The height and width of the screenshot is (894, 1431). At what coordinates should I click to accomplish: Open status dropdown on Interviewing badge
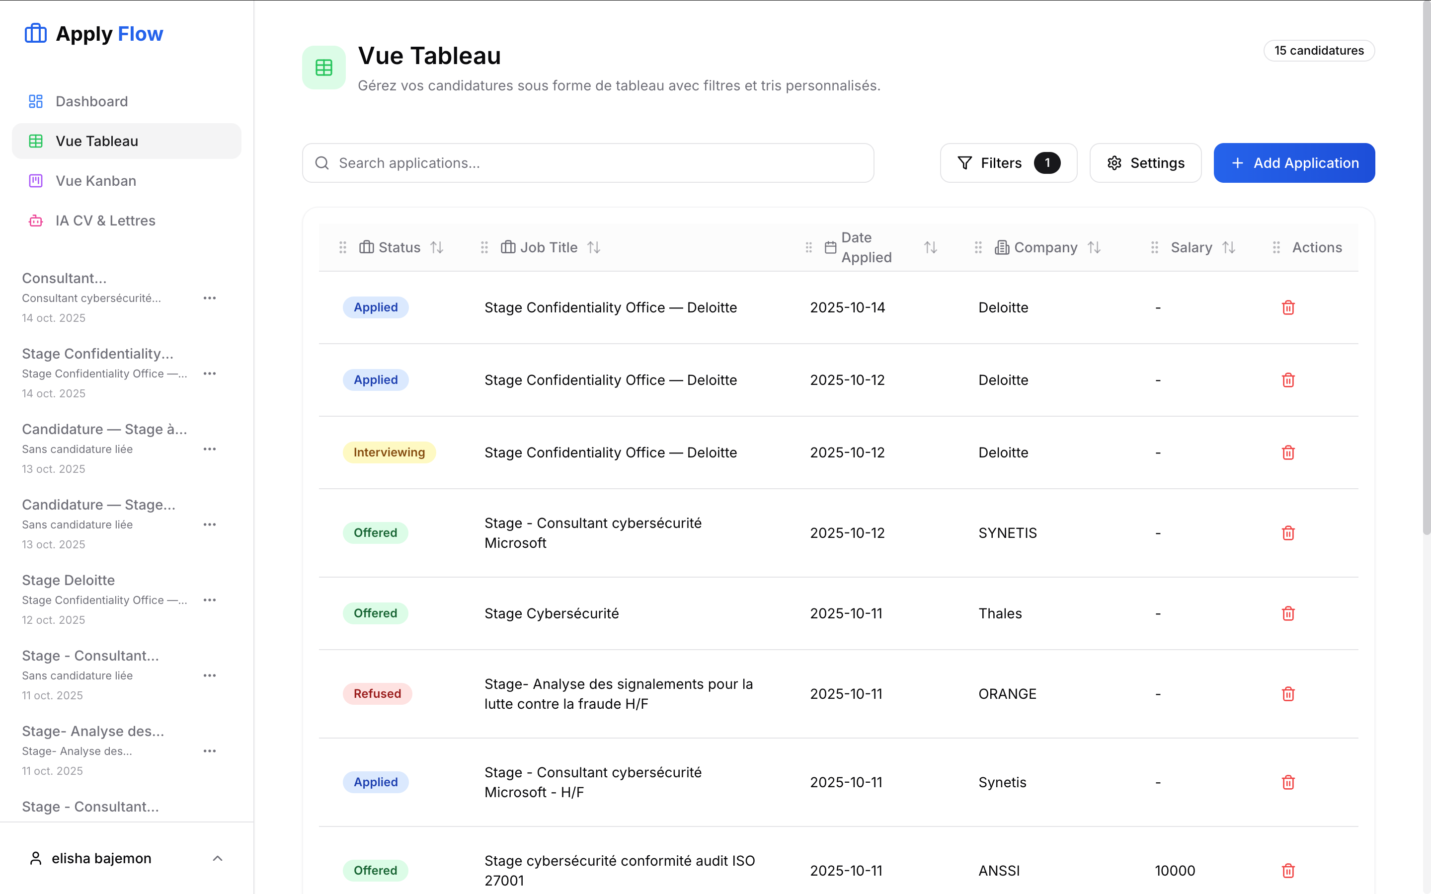389,452
